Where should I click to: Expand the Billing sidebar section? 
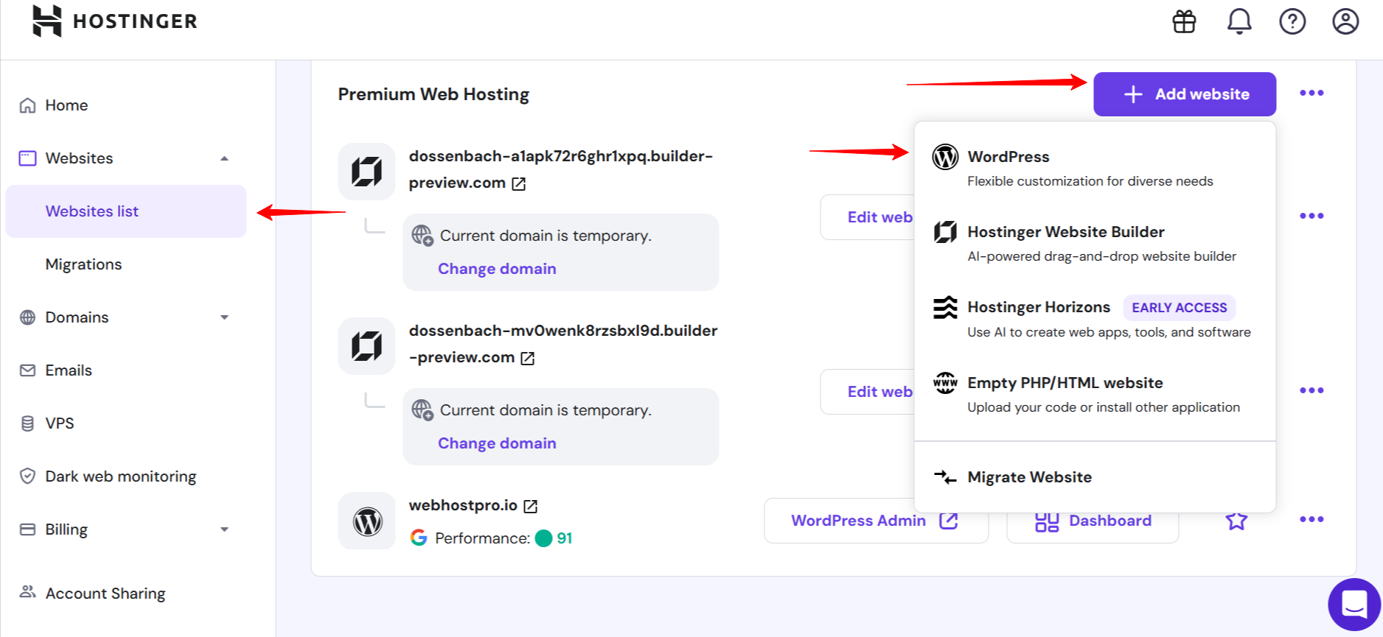tap(224, 529)
